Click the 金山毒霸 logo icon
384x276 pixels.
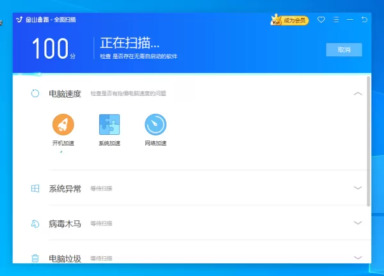pos(19,19)
